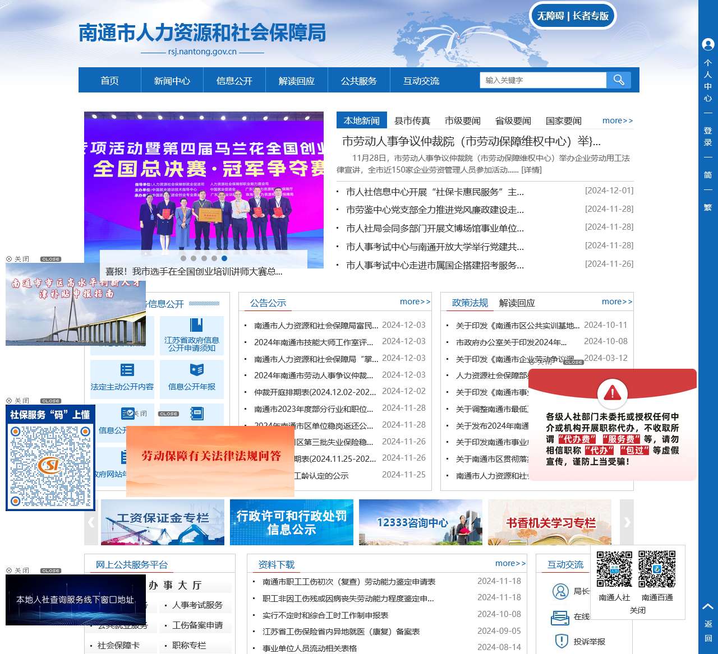
Task: Click the 南通百通 QR code
Action: click(x=657, y=569)
